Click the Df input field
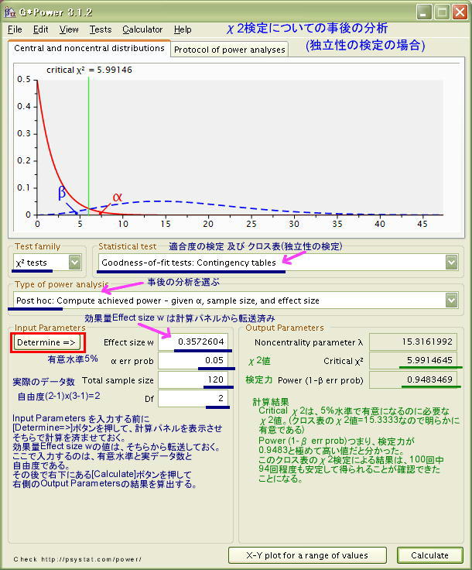This screenshot has width=472, height=570. (x=193, y=398)
